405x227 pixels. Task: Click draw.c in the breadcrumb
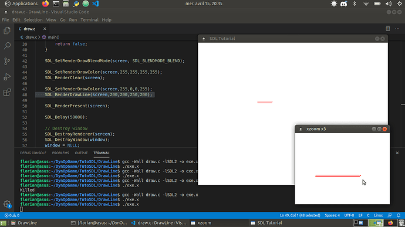[x=31, y=37]
